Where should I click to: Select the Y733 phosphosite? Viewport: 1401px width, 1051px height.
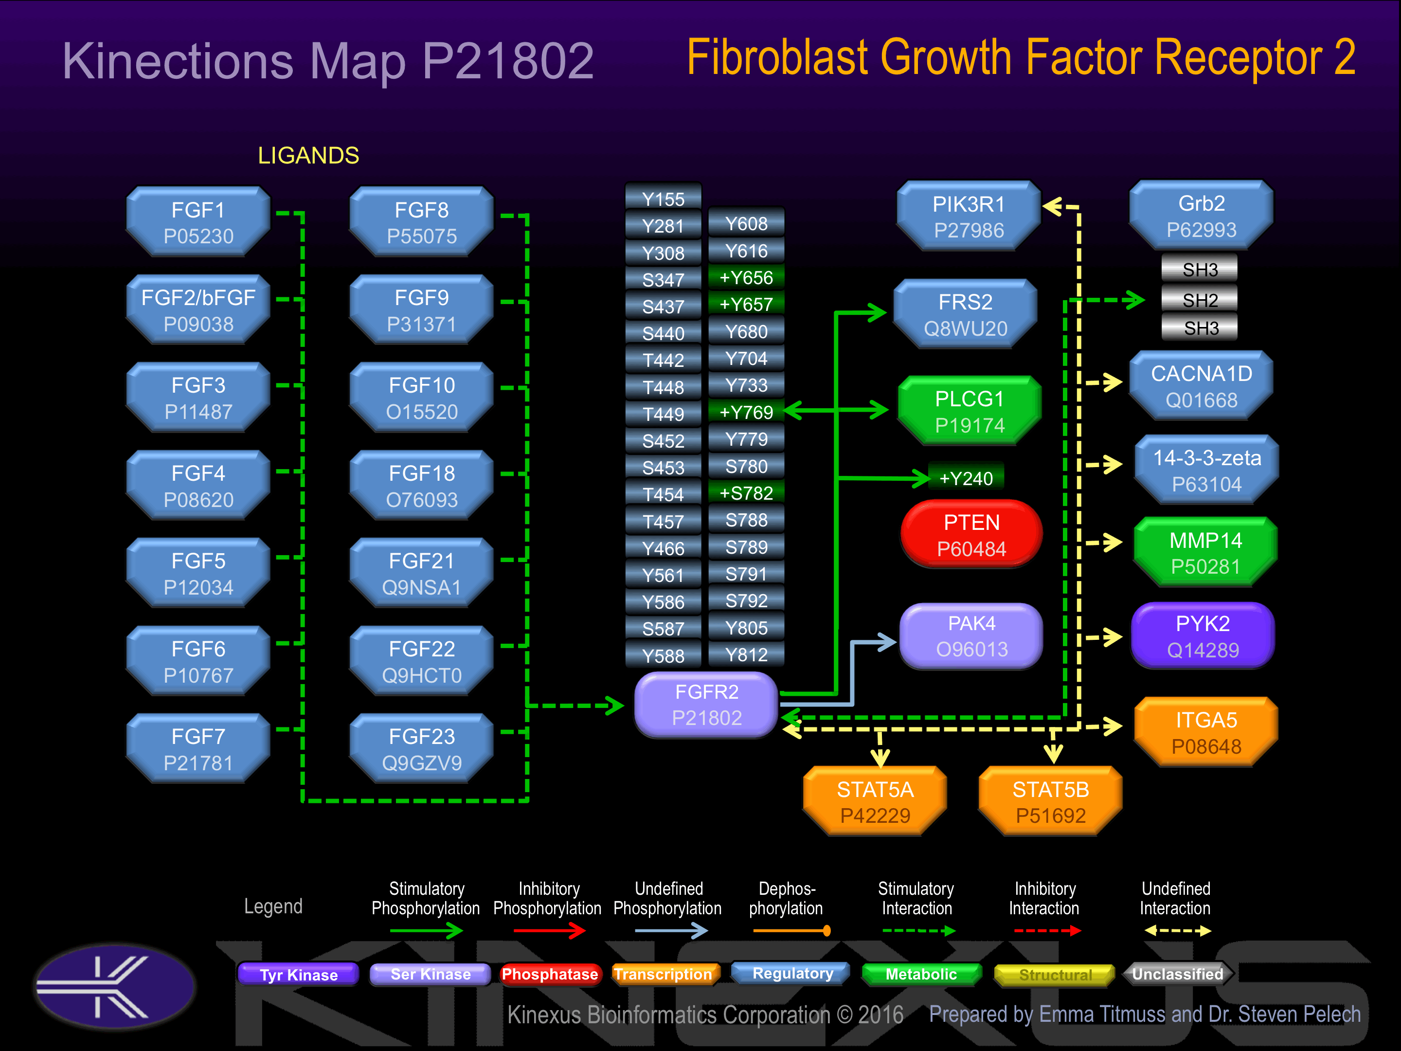746,384
